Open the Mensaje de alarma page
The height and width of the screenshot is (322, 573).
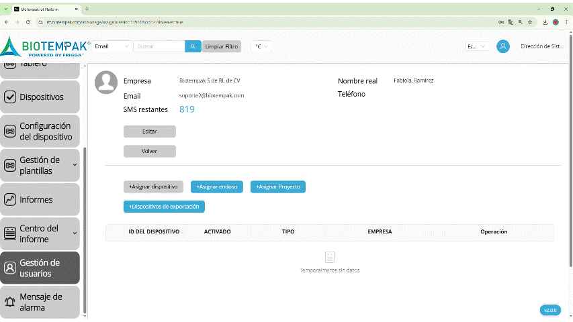tap(40, 303)
